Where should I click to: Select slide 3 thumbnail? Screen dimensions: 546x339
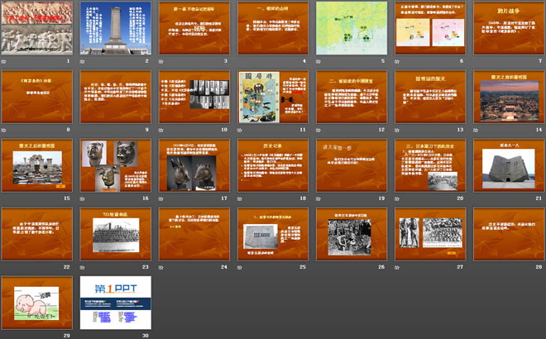tap(194, 28)
